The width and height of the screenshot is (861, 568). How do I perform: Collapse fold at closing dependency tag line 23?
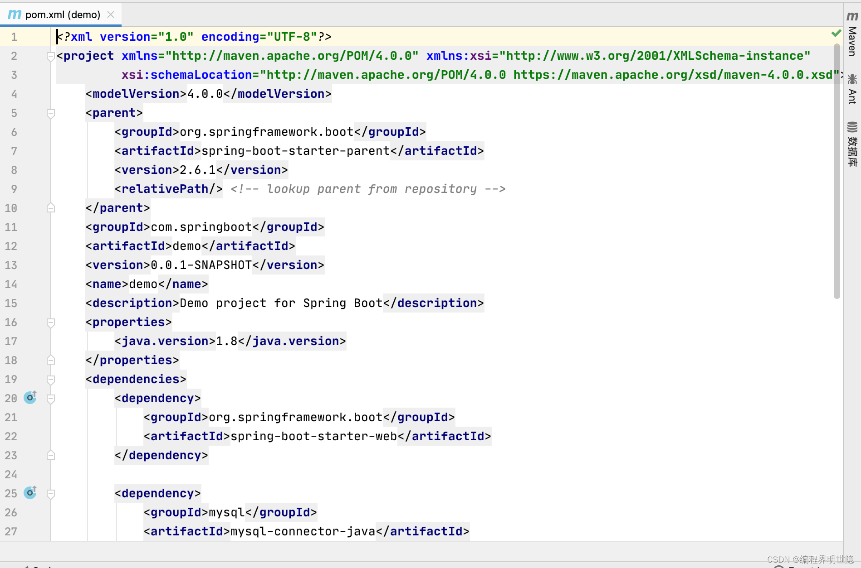51,456
